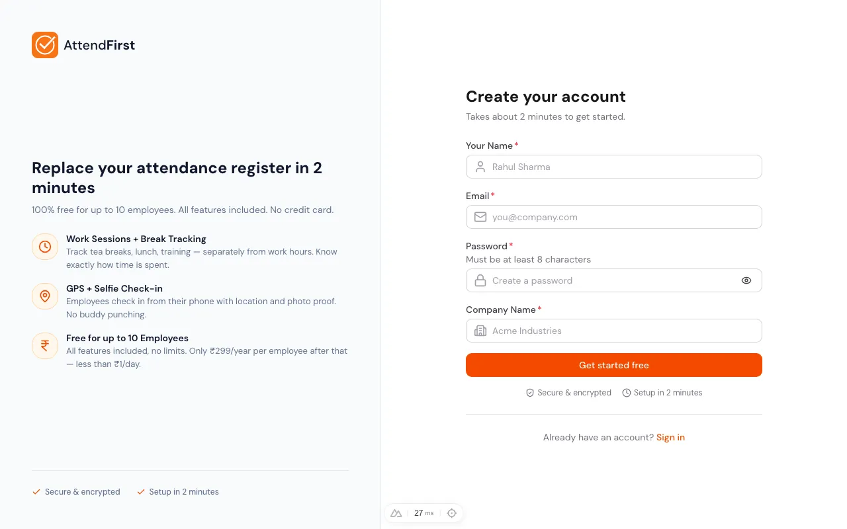Image resolution: width=847 pixels, height=529 pixels.
Task: Click the location pin icon for GPS Check-in
Action: 44,296
